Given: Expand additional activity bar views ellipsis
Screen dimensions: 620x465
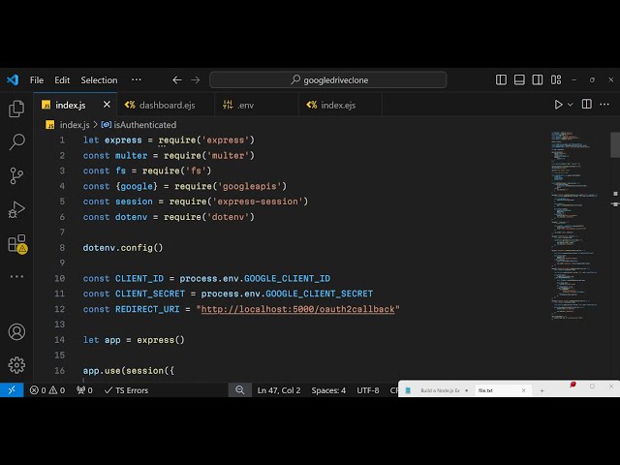Looking at the screenshot, I should pyautogui.click(x=16, y=276).
